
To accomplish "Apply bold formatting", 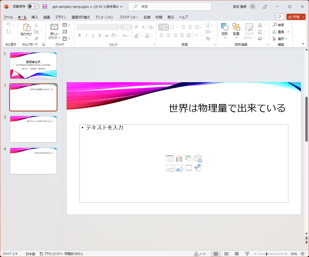I will pos(79,35).
